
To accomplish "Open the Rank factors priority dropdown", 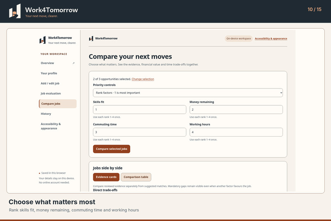I will tap(188, 93).
